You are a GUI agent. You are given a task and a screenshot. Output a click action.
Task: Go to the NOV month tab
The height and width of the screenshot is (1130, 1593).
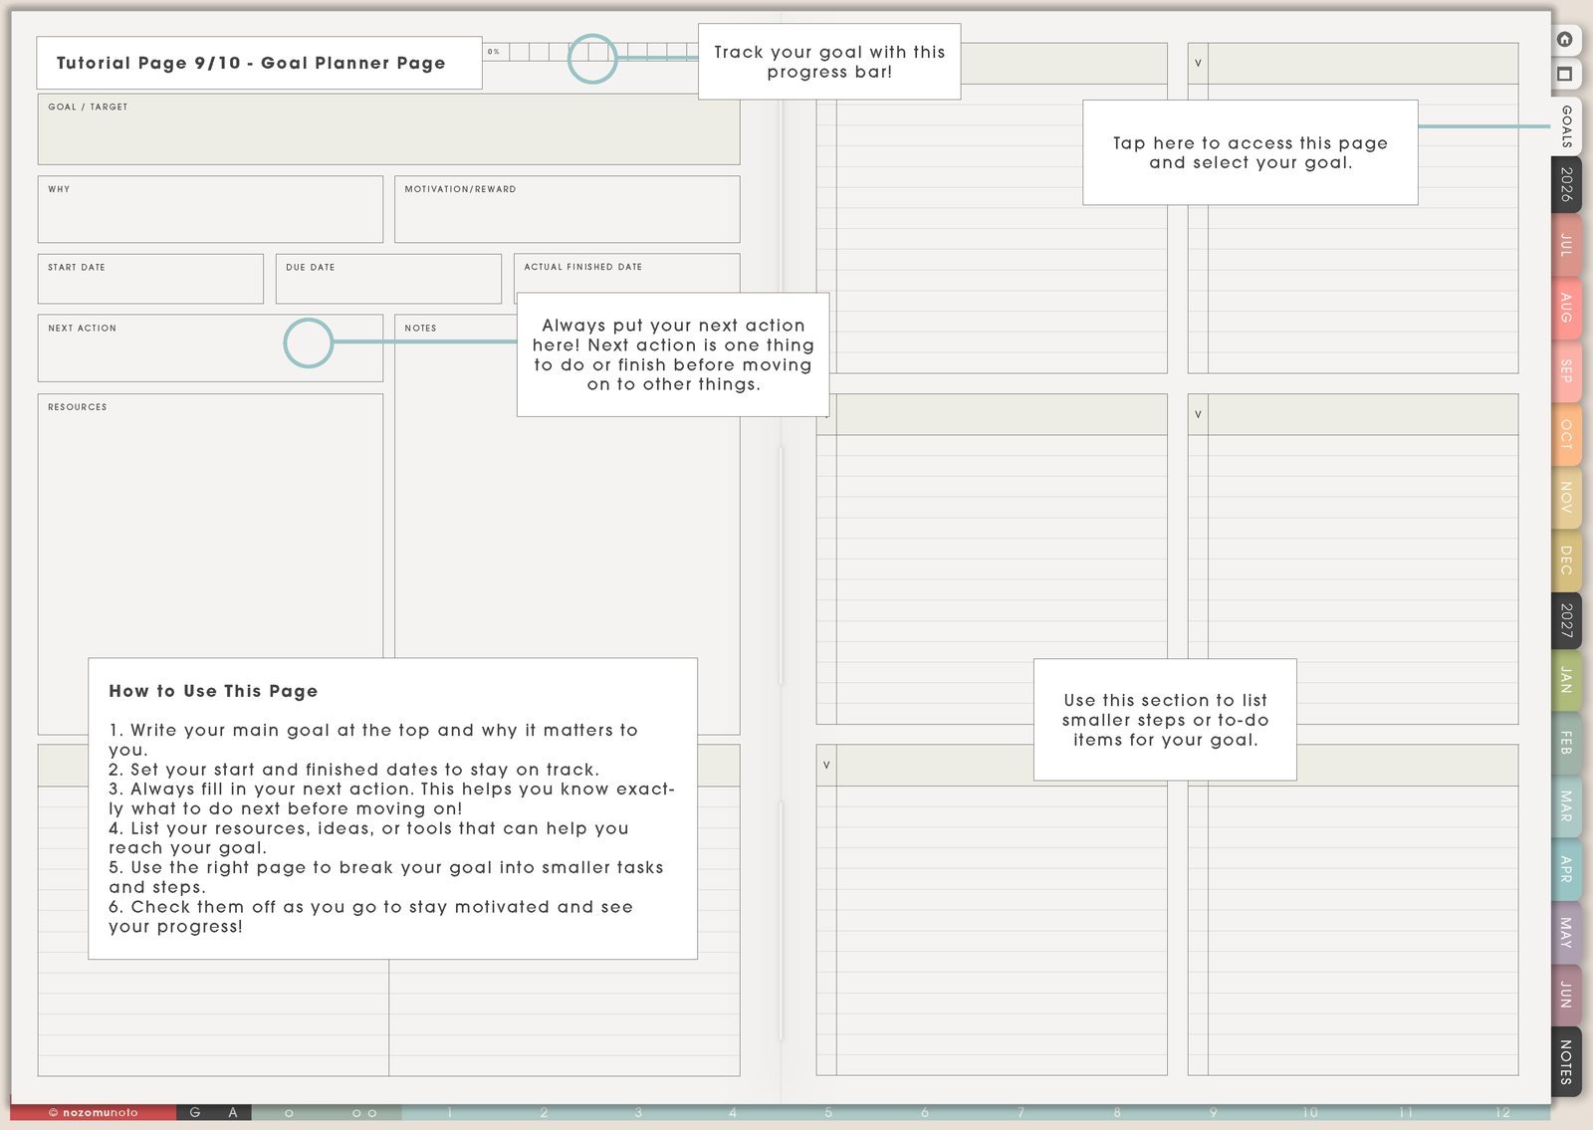[1566, 497]
